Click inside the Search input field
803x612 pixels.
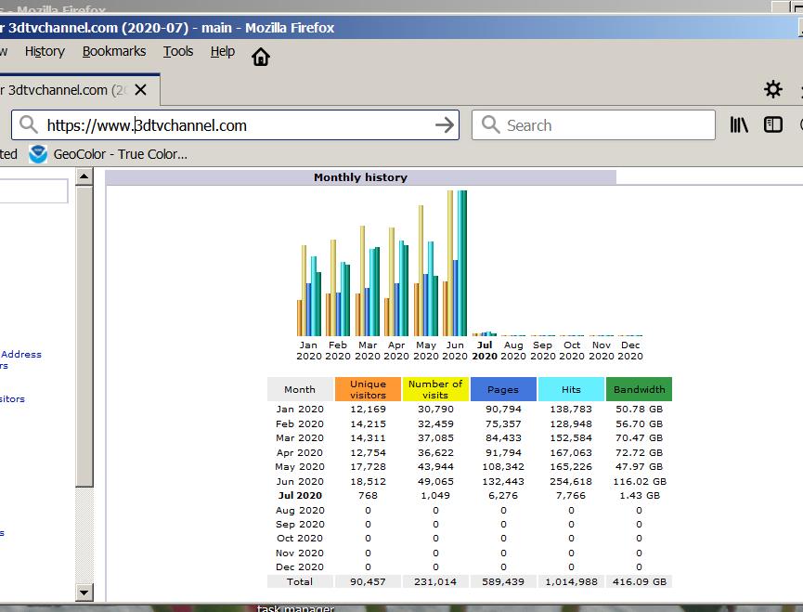[603, 125]
